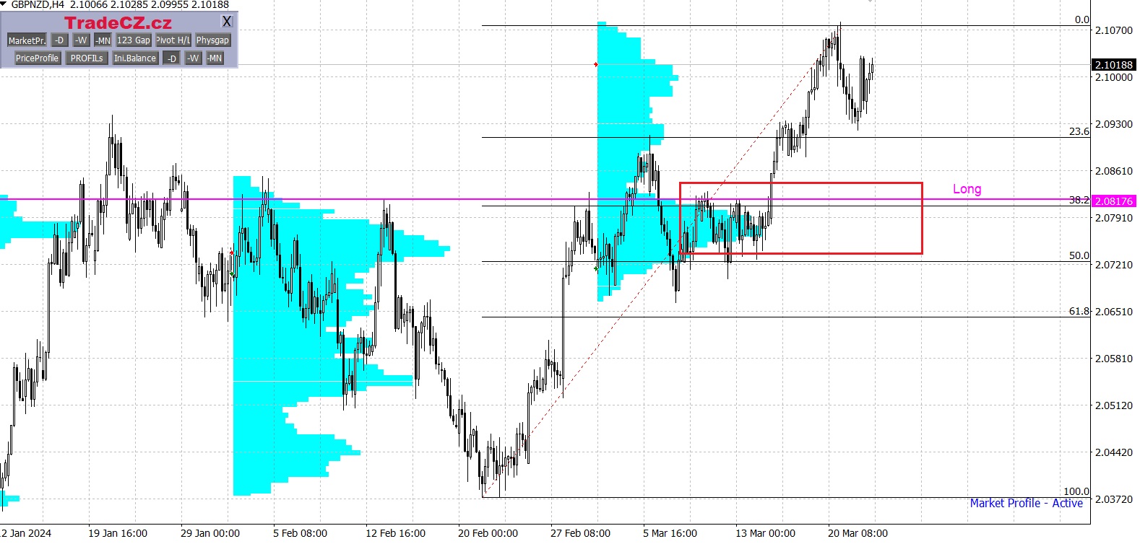The height and width of the screenshot is (544, 1140).
Task: Toggle the Ini.Balance button
Action: click(x=135, y=58)
